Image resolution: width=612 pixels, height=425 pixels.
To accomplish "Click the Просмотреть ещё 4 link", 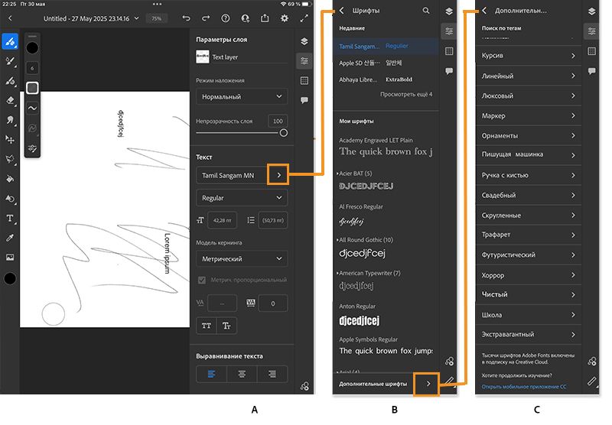I will pyautogui.click(x=406, y=94).
